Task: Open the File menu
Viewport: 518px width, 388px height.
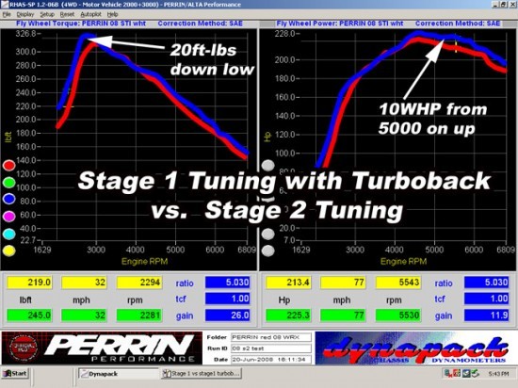Action: 7,14
